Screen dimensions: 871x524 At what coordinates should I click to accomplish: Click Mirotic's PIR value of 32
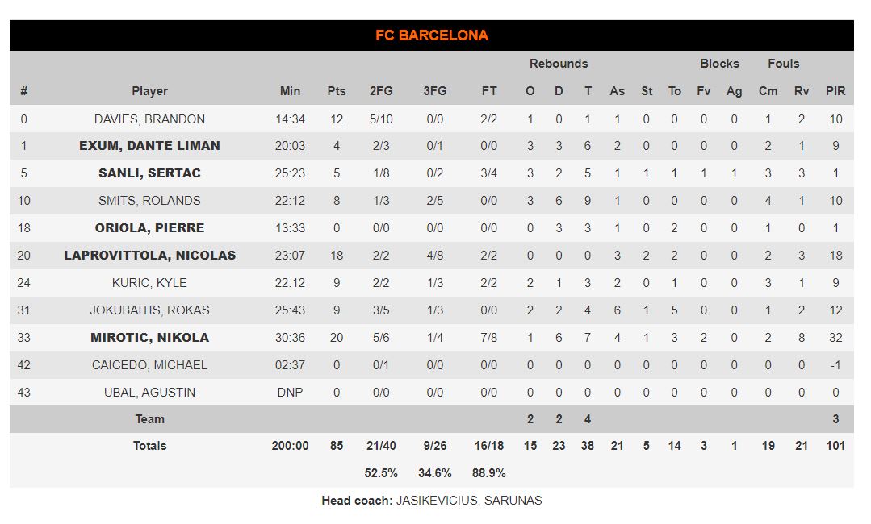[835, 338]
